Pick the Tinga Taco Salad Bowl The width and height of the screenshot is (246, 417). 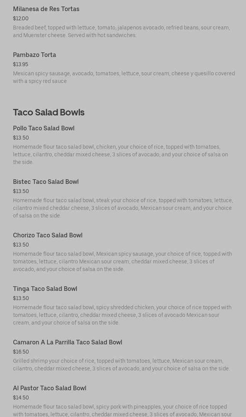pos(45,289)
